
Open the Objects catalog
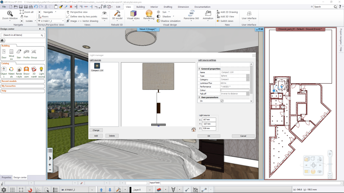click(x=4, y=72)
